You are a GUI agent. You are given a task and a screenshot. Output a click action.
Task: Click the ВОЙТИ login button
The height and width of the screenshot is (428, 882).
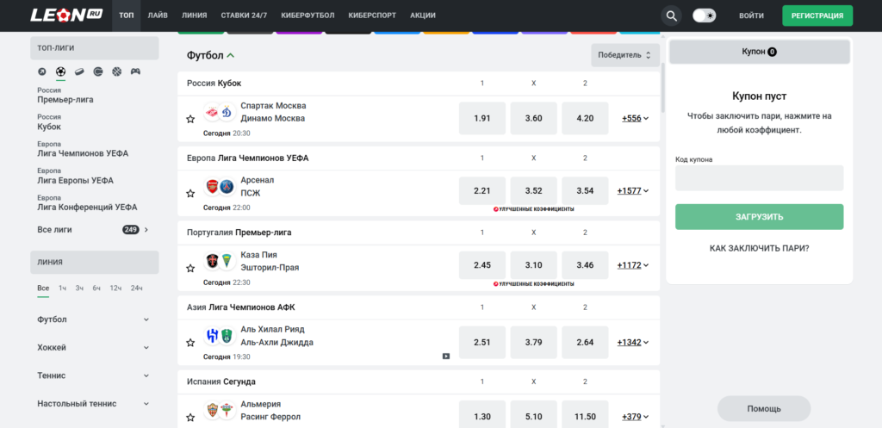click(751, 16)
